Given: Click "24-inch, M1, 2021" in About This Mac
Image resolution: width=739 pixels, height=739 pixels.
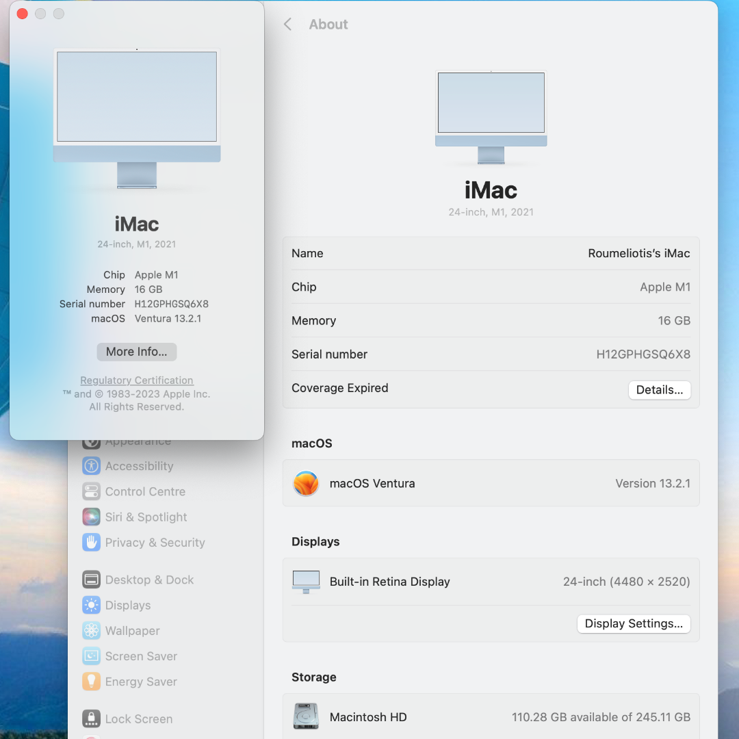Looking at the screenshot, I should tap(137, 244).
